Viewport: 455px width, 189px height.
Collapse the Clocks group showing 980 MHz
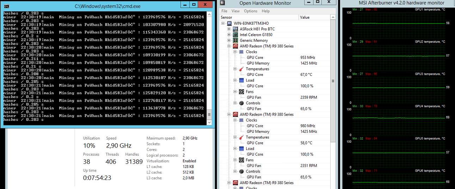235,120
